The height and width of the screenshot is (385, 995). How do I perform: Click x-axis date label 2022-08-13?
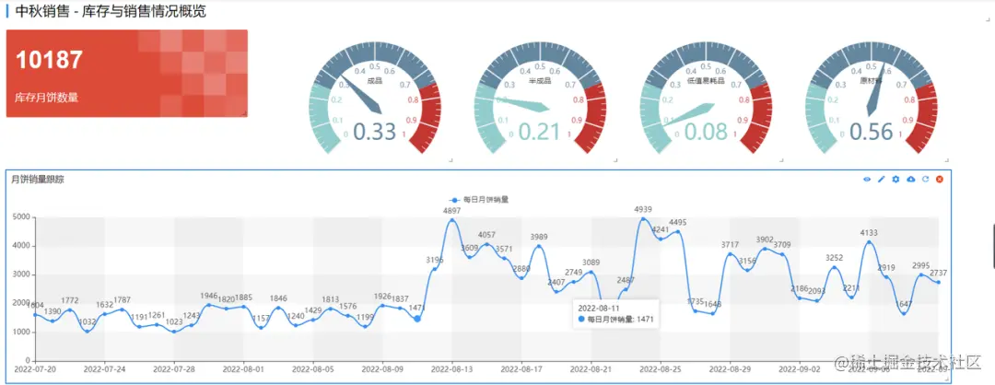(x=451, y=367)
